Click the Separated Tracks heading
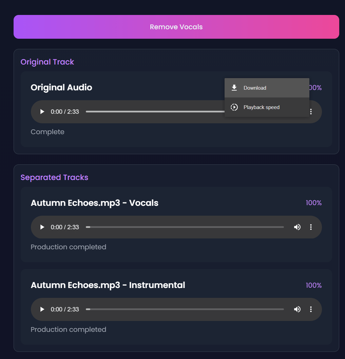The width and height of the screenshot is (345, 359). coord(54,177)
